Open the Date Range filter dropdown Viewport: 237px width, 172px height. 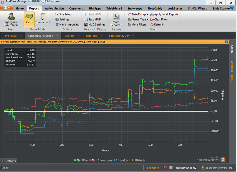click(138, 14)
